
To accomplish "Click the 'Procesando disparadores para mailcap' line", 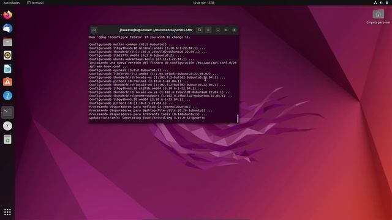I will (143, 107).
